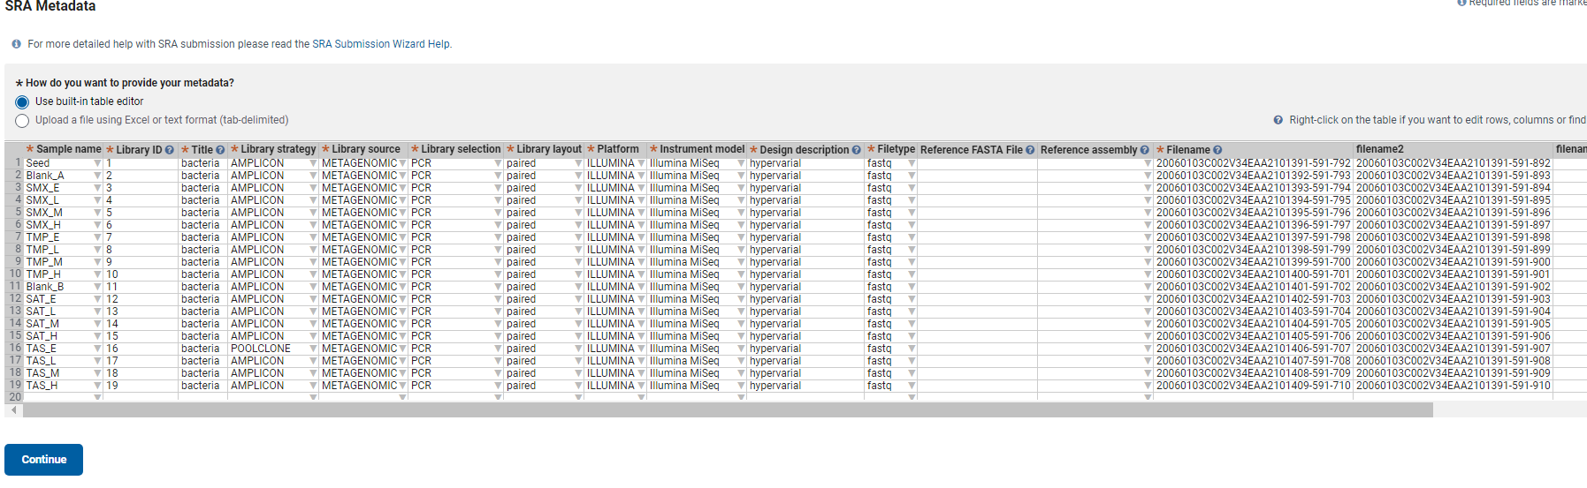
Task: Click the Reference assembly help icon
Action: [1144, 150]
